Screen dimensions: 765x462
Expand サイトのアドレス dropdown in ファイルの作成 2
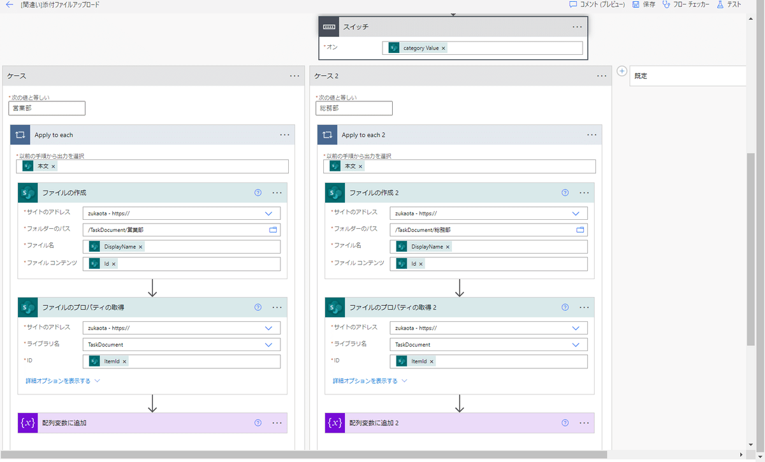coord(576,213)
